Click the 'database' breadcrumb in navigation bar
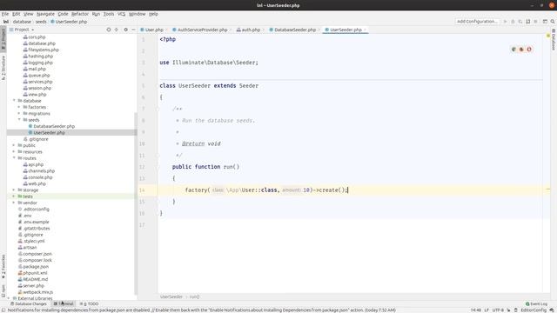557x313 pixels. (22, 22)
